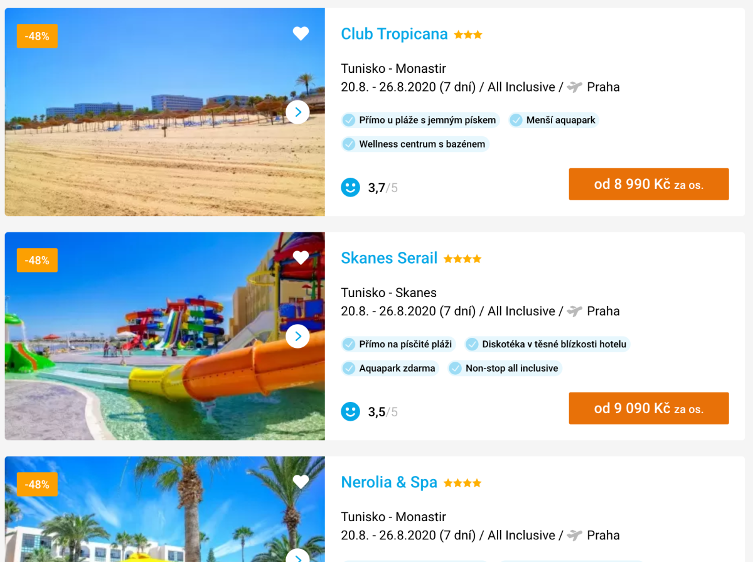Open the Club Tropicana hotel title link
The image size is (753, 562).
coord(394,34)
